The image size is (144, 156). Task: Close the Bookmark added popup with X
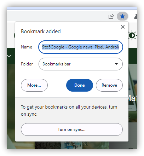click(x=123, y=27)
